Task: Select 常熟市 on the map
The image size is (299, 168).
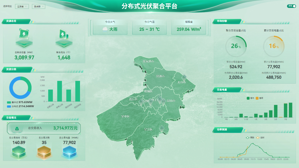Action: (x=160, y=76)
